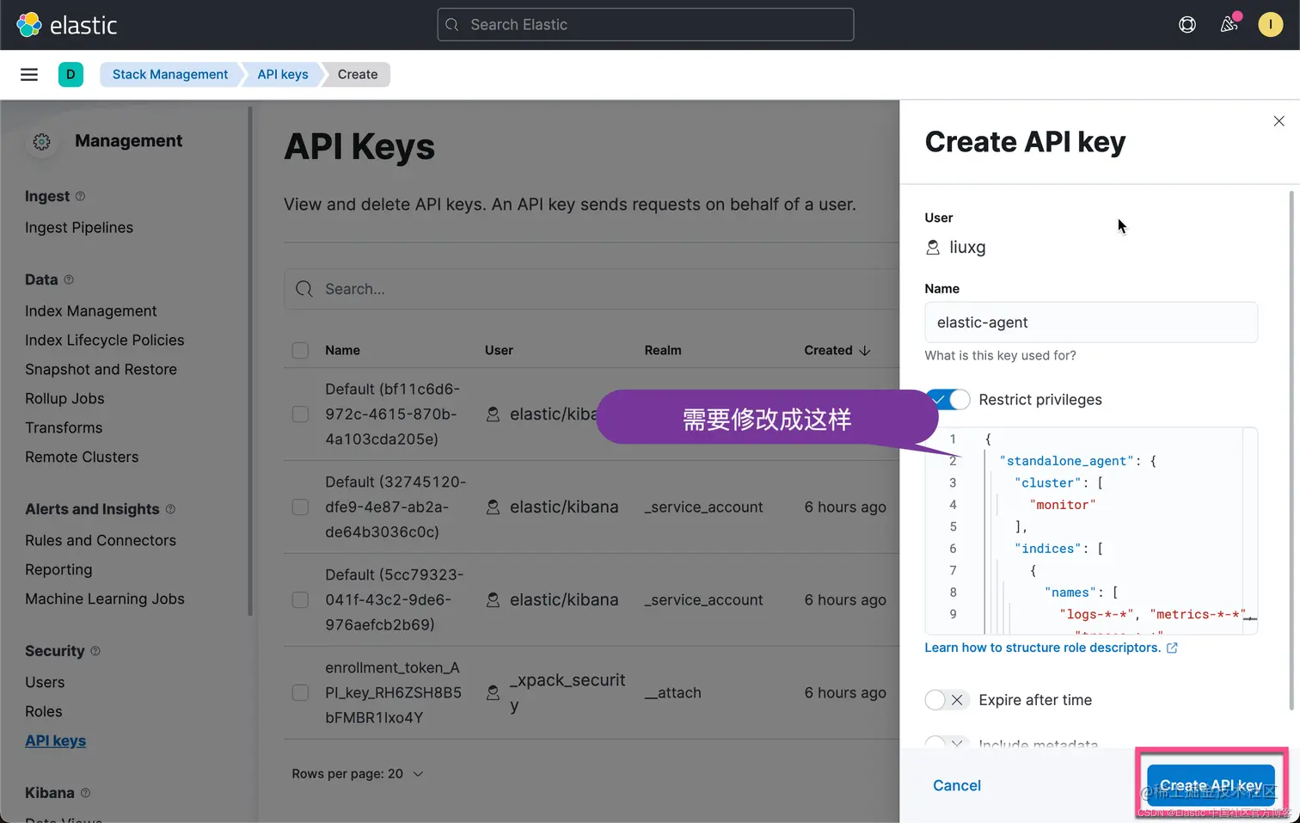This screenshot has height=823, width=1300.
Task: Open Index Lifecycle Policies
Action: pyautogui.click(x=105, y=341)
